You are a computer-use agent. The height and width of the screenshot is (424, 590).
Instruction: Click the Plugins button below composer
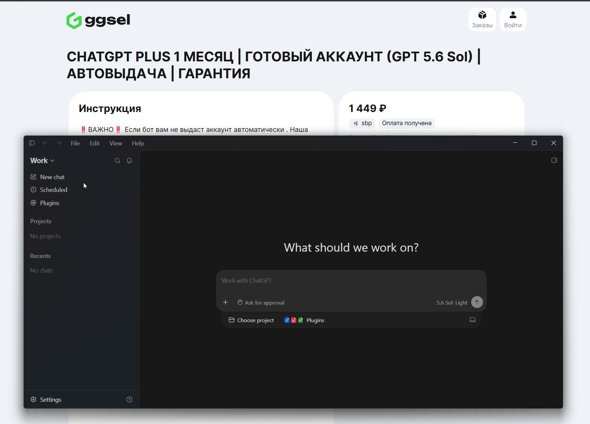[x=304, y=320]
